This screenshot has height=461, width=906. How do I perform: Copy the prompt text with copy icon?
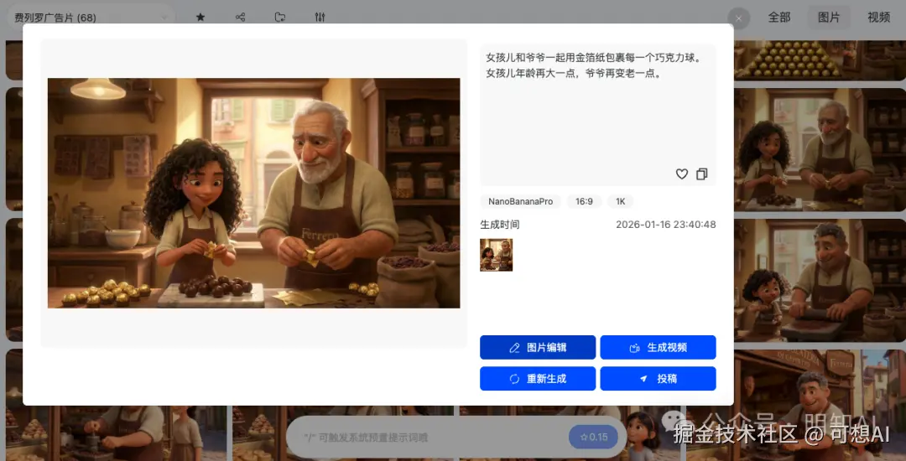coord(702,174)
